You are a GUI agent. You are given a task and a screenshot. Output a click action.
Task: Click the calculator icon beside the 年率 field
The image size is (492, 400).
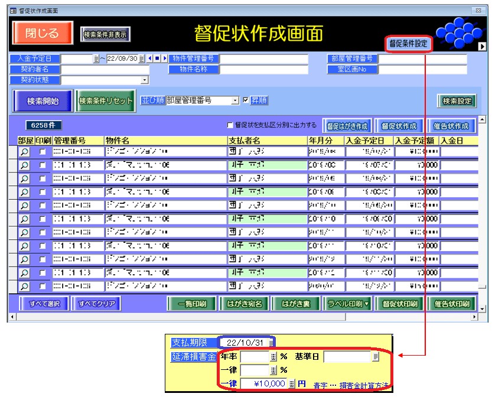(x=273, y=357)
